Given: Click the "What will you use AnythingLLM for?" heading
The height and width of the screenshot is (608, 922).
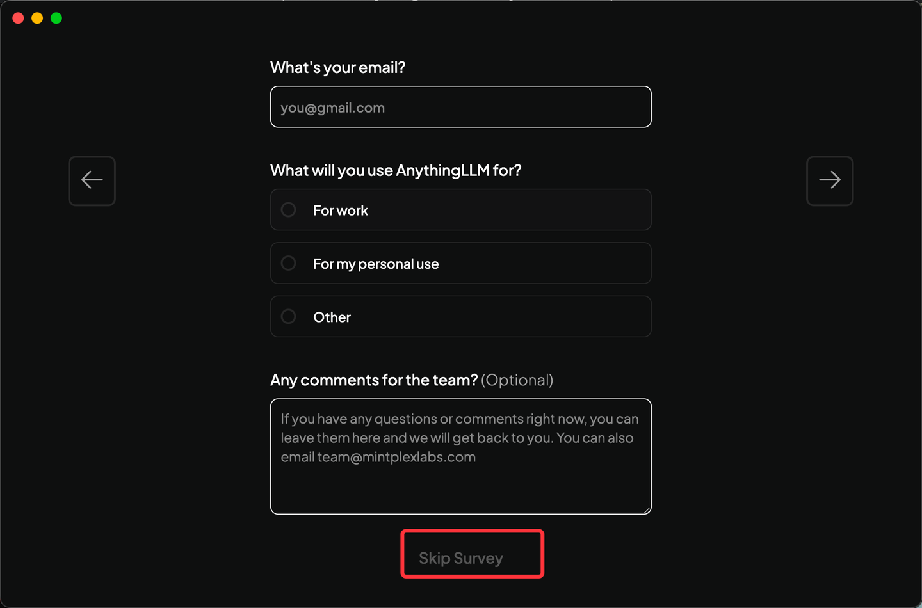Looking at the screenshot, I should click(x=396, y=170).
